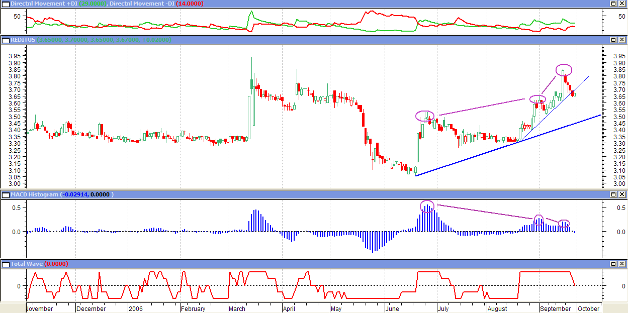The image size is (628, 313).
Task: Select the MACD Histogram title
Action: (34, 194)
